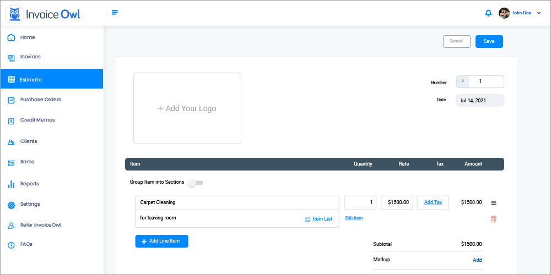The width and height of the screenshot is (551, 275).
Task: Go to Inovices menu label
Action: coord(30,57)
